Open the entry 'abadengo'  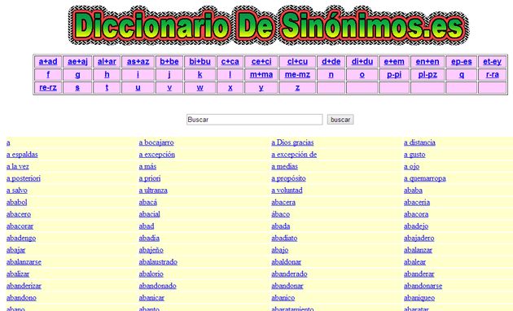tap(21, 238)
